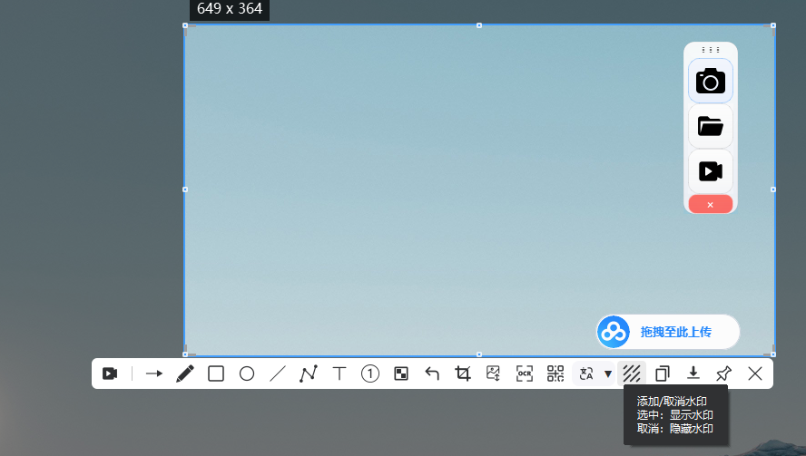This screenshot has height=456, width=806.
Task: Select the Mosaic blur tool
Action: tap(401, 374)
